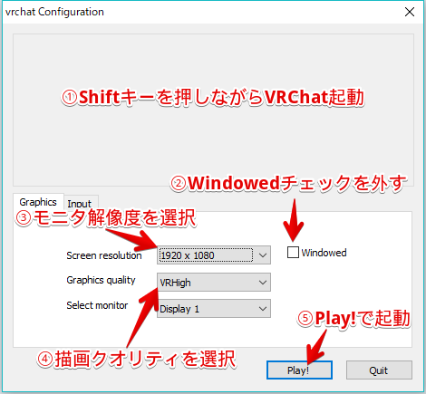Close the vrchat Configuration window
426x394 pixels.
pyautogui.click(x=410, y=12)
